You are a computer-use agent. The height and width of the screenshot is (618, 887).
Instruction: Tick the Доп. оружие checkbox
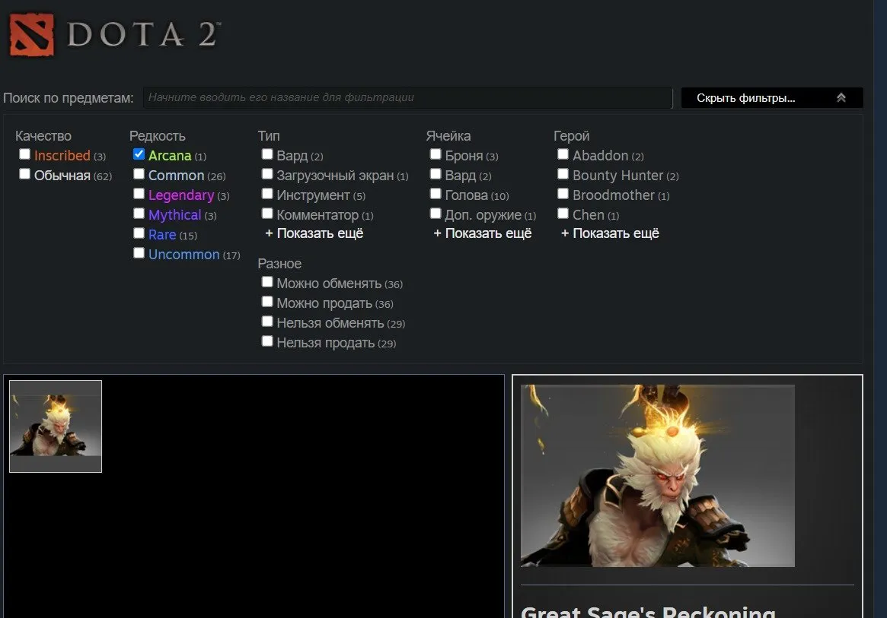click(436, 214)
